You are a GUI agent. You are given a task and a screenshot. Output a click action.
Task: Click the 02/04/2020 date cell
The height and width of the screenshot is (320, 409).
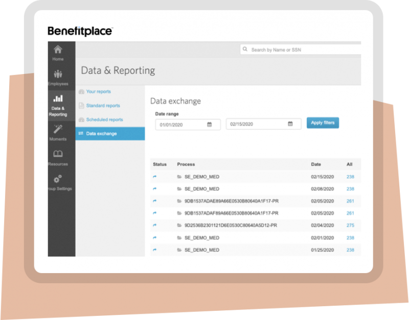click(x=323, y=225)
